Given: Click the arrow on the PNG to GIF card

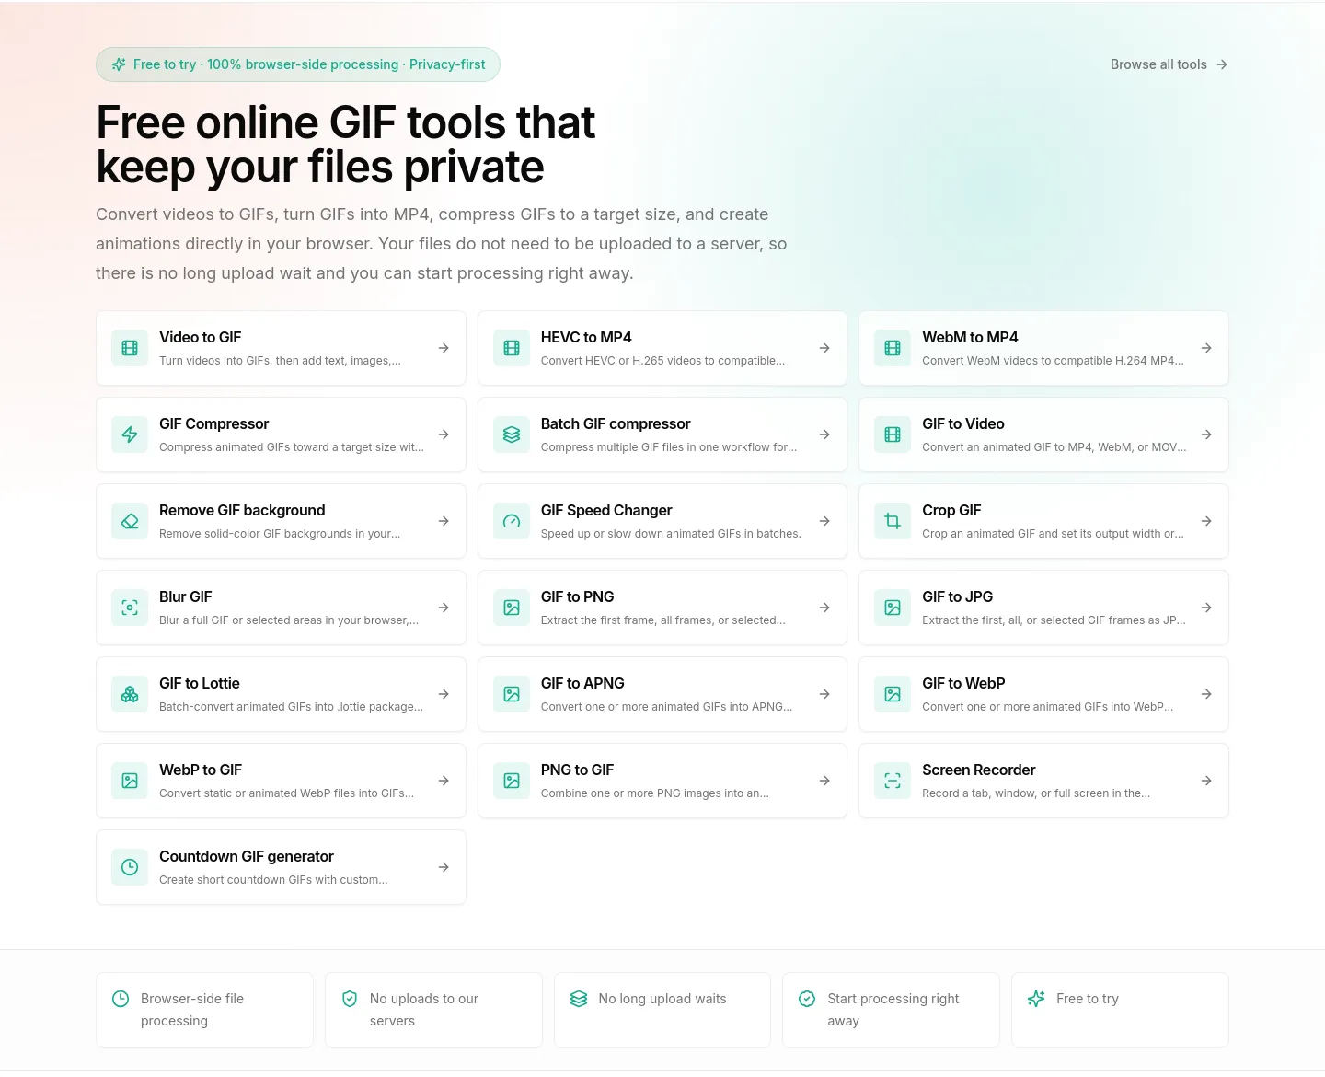Looking at the screenshot, I should coord(824,781).
